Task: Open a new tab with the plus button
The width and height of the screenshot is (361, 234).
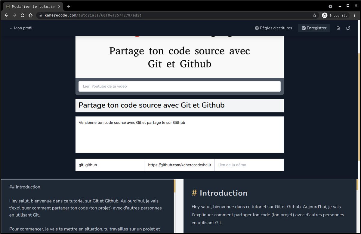Action: click(69, 6)
